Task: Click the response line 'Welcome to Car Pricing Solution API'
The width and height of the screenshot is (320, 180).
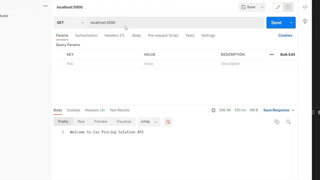Action: pyautogui.click(x=106, y=132)
